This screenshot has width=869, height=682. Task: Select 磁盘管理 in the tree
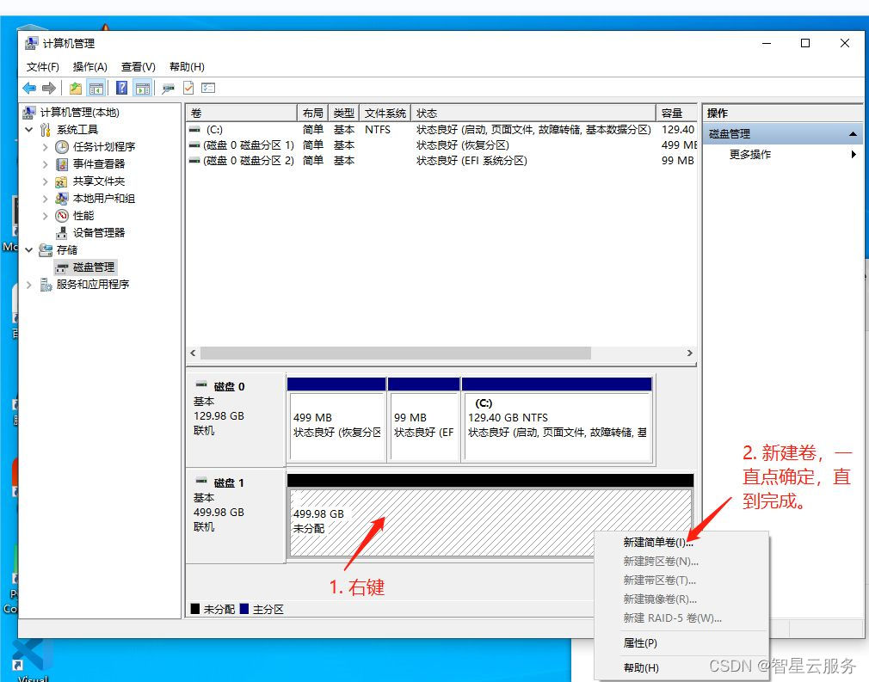[x=94, y=267]
